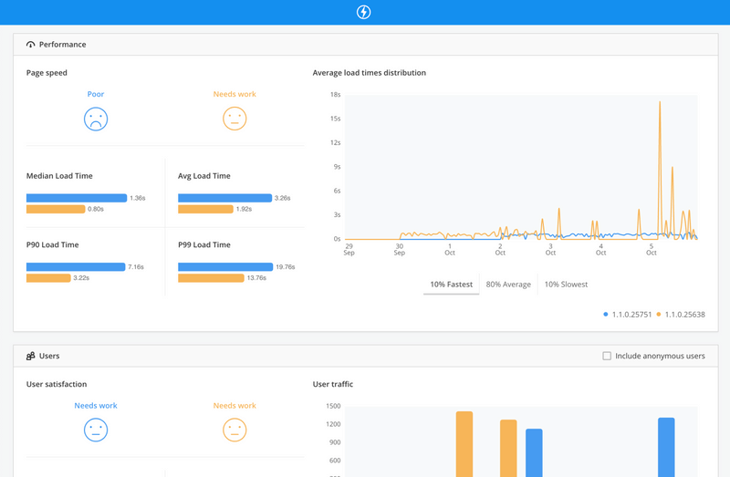The width and height of the screenshot is (730, 477).
Task: Click the blue neutral face in User satisfaction
Action: coord(96,430)
